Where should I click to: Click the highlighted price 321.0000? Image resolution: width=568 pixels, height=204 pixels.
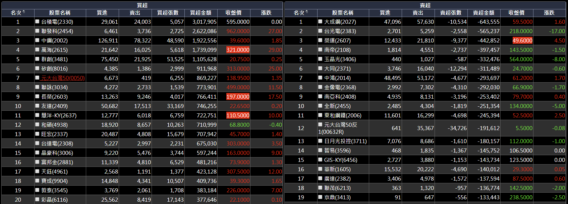pos(238,50)
